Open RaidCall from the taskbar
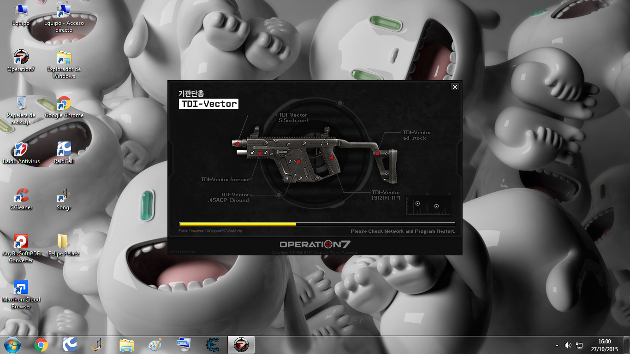 [x=70, y=344]
